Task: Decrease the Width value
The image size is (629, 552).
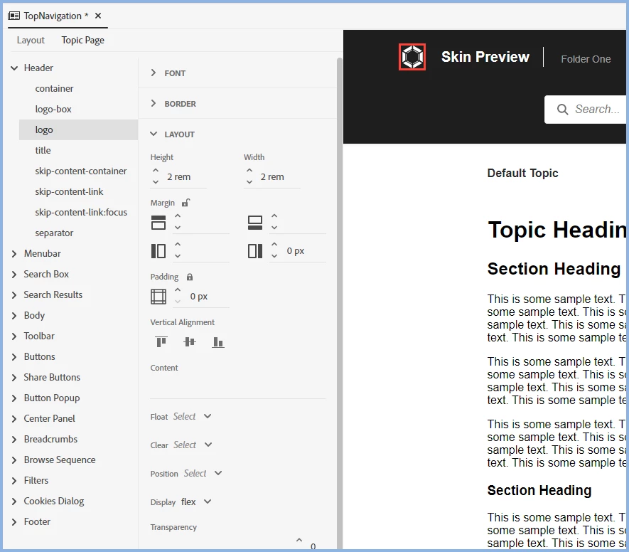Action: (x=249, y=182)
